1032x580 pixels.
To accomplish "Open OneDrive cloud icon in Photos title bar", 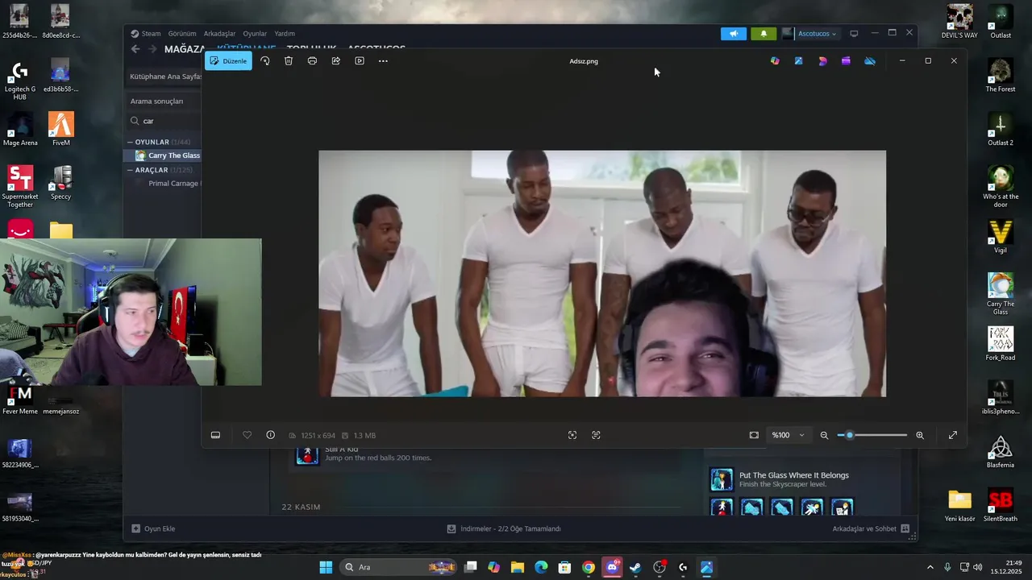I will click(870, 61).
